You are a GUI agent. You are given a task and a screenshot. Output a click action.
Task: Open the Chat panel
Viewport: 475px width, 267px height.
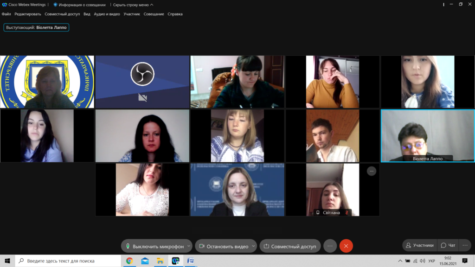tap(448, 245)
